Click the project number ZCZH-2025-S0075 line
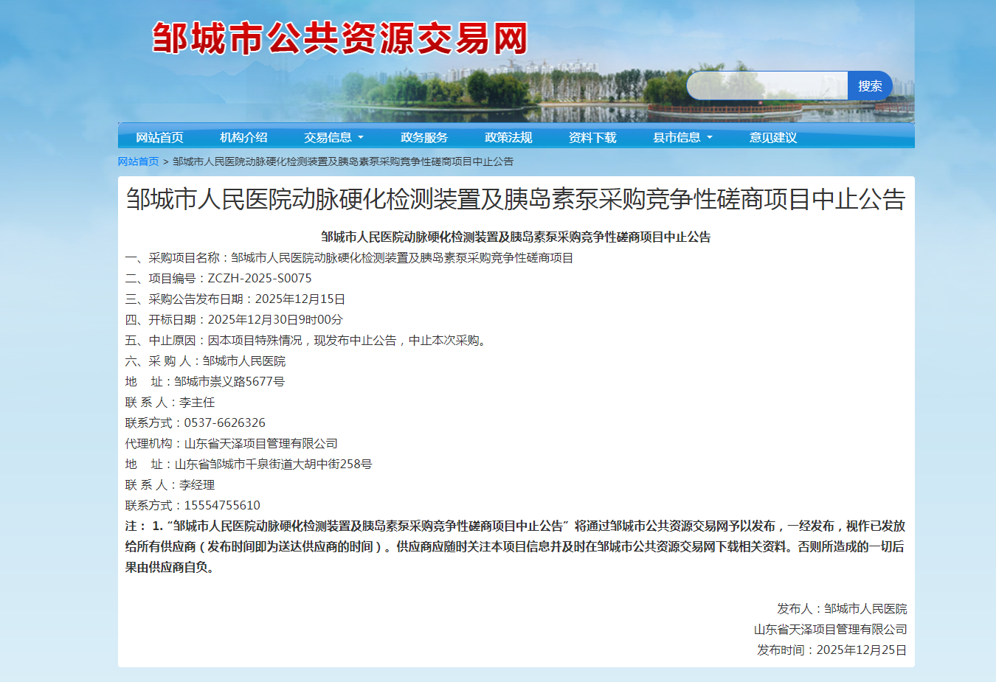Viewport: 996px width, 682px height. pos(218,278)
